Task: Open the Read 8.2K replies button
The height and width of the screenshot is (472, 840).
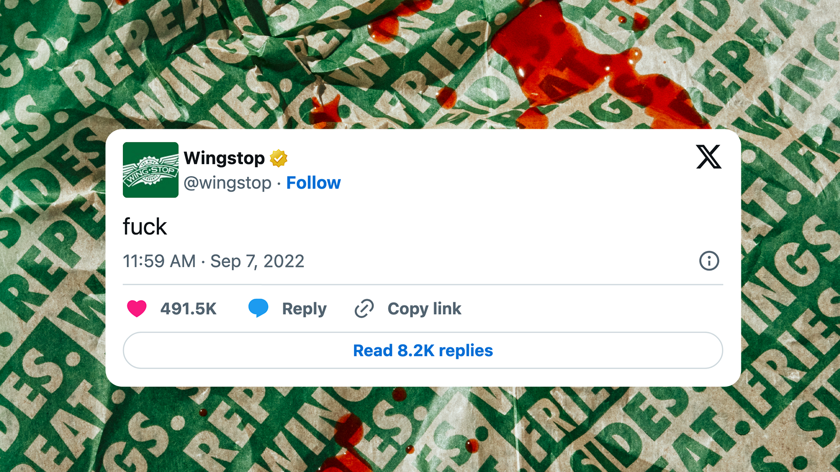Action: 423,351
